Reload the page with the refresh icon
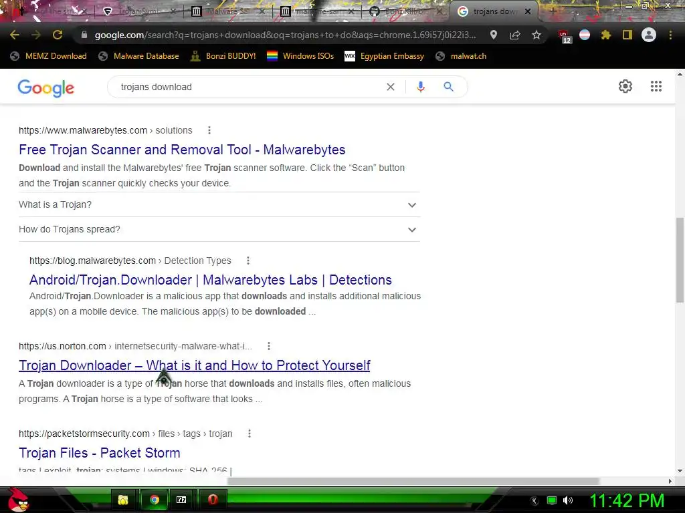The width and height of the screenshot is (685, 513). (x=58, y=35)
